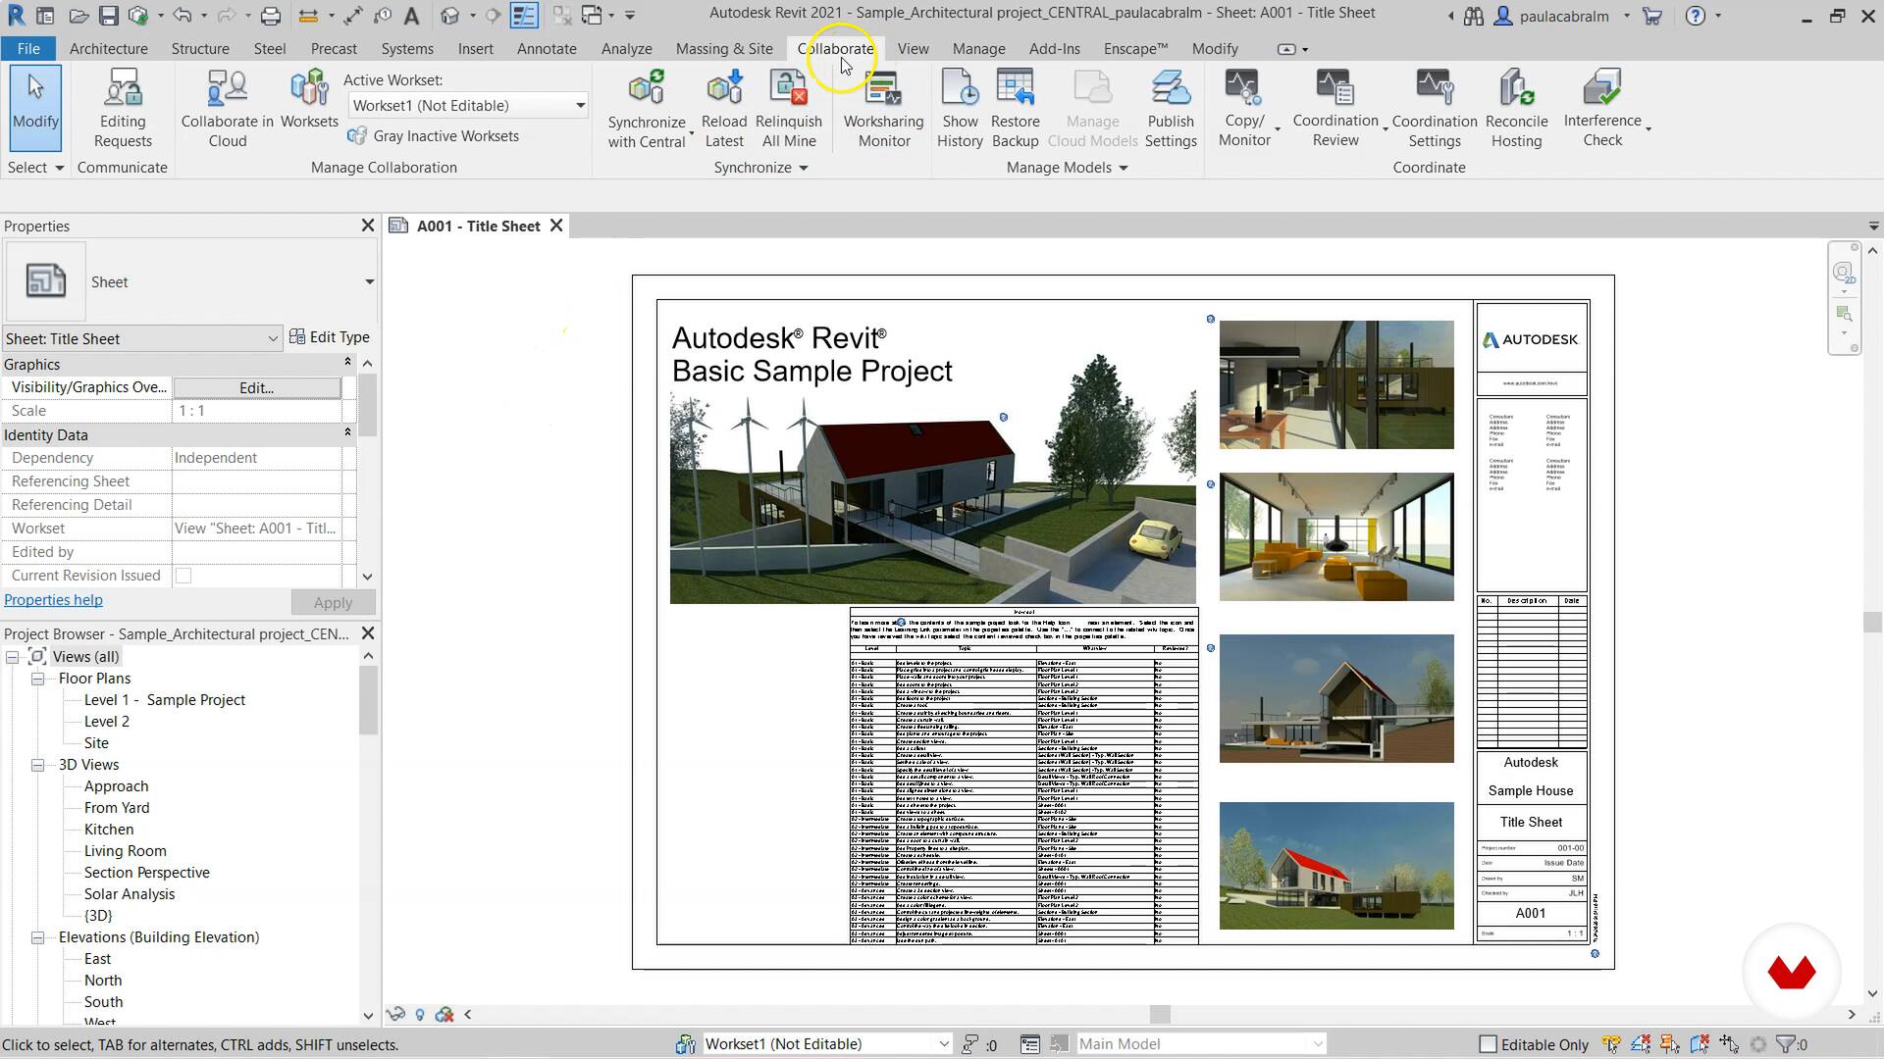Click the Default 3D View icon

coord(449,16)
